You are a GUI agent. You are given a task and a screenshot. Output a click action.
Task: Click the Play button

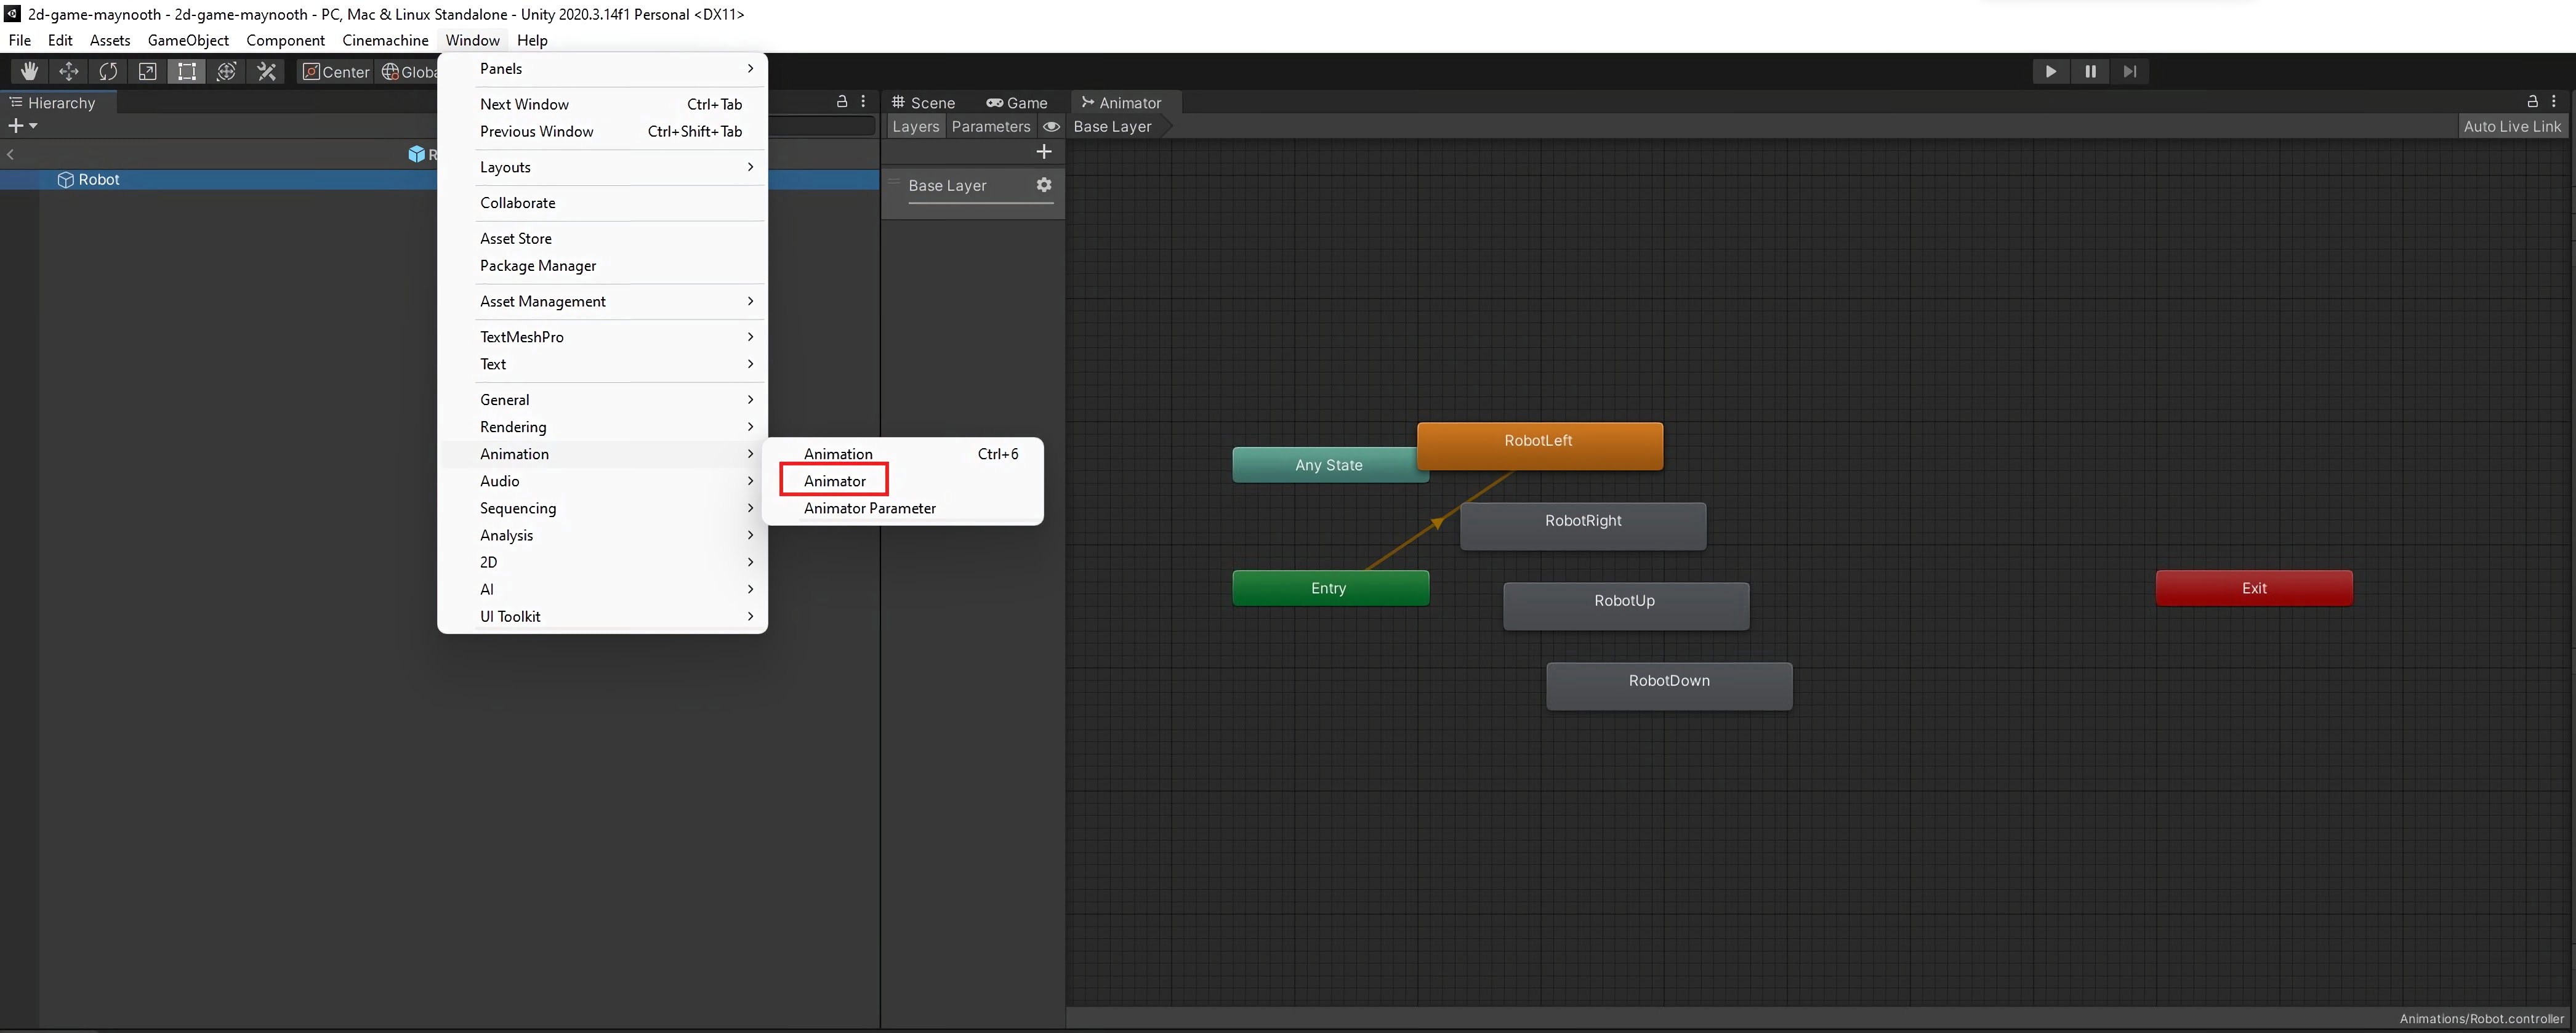pyautogui.click(x=2051, y=71)
